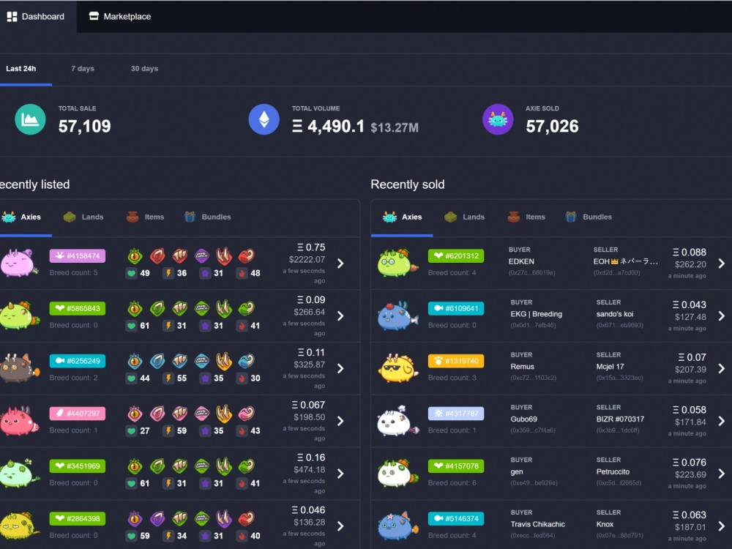The height and width of the screenshot is (549, 732).
Task: Click the Ethereum Total Volume icon
Action: pos(264,119)
